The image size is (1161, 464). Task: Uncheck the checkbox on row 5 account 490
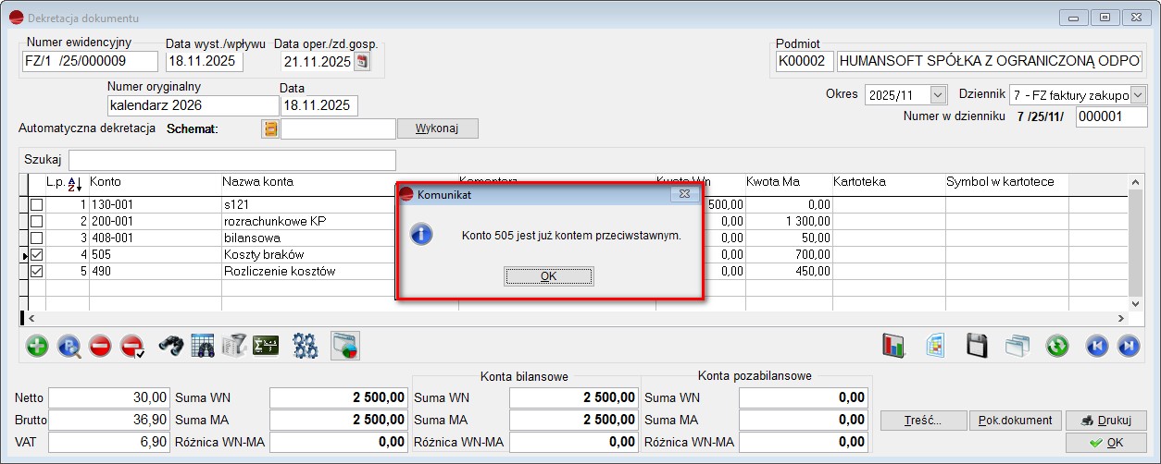point(36,272)
